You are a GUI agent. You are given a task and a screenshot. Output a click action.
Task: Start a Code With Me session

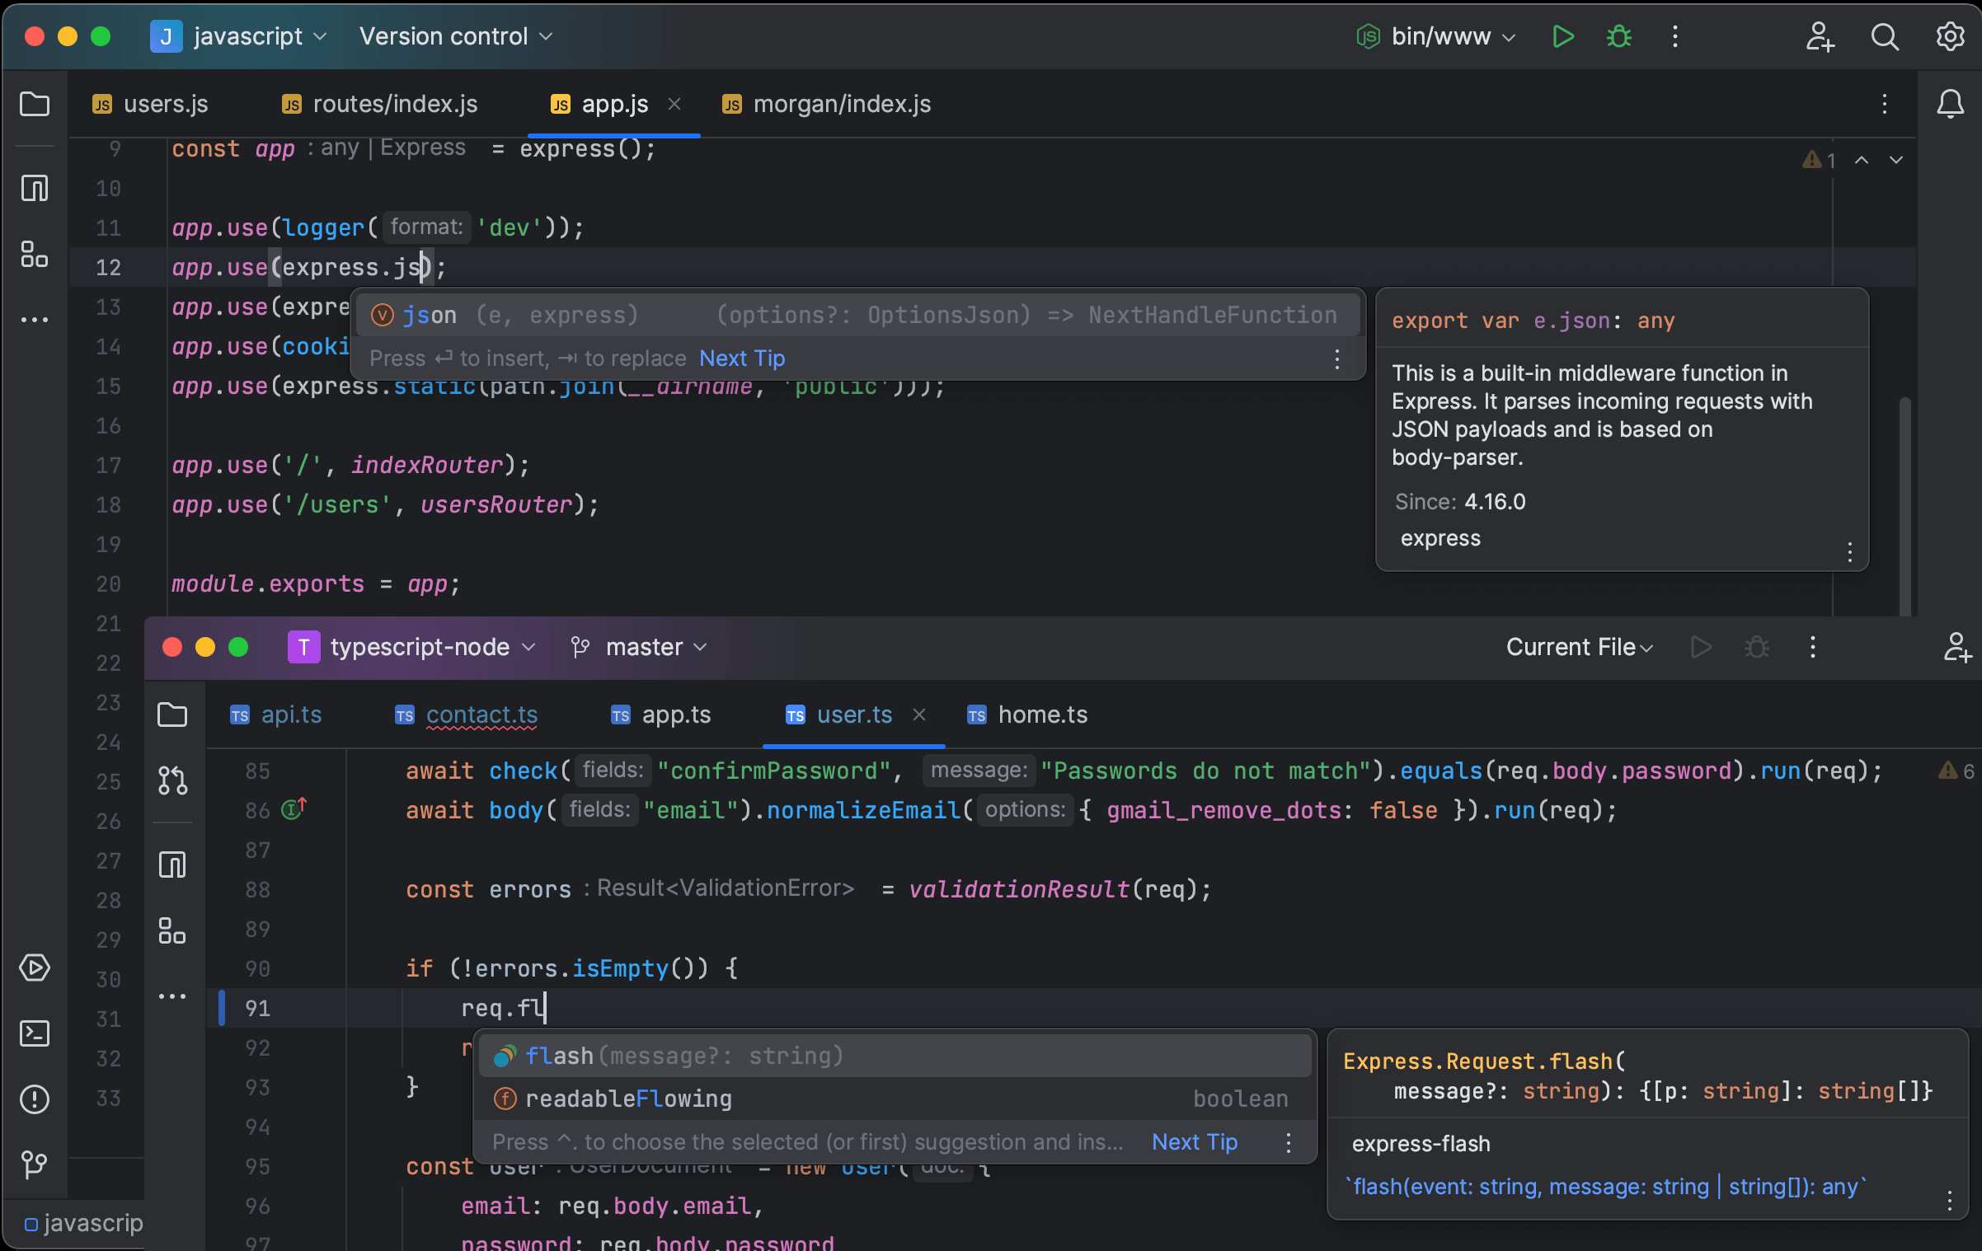(x=1820, y=36)
